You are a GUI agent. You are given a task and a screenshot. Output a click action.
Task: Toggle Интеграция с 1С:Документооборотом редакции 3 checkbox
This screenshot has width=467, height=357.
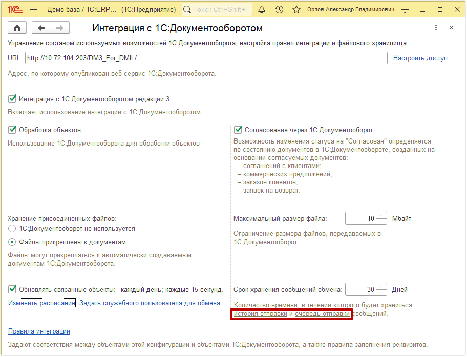coord(12,99)
